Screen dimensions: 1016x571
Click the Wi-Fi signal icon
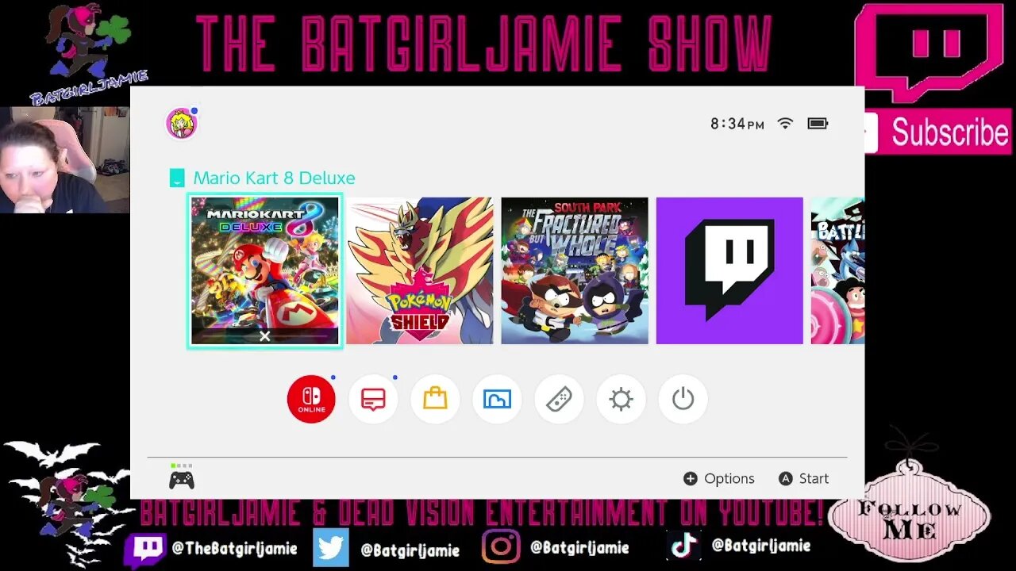(785, 123)
